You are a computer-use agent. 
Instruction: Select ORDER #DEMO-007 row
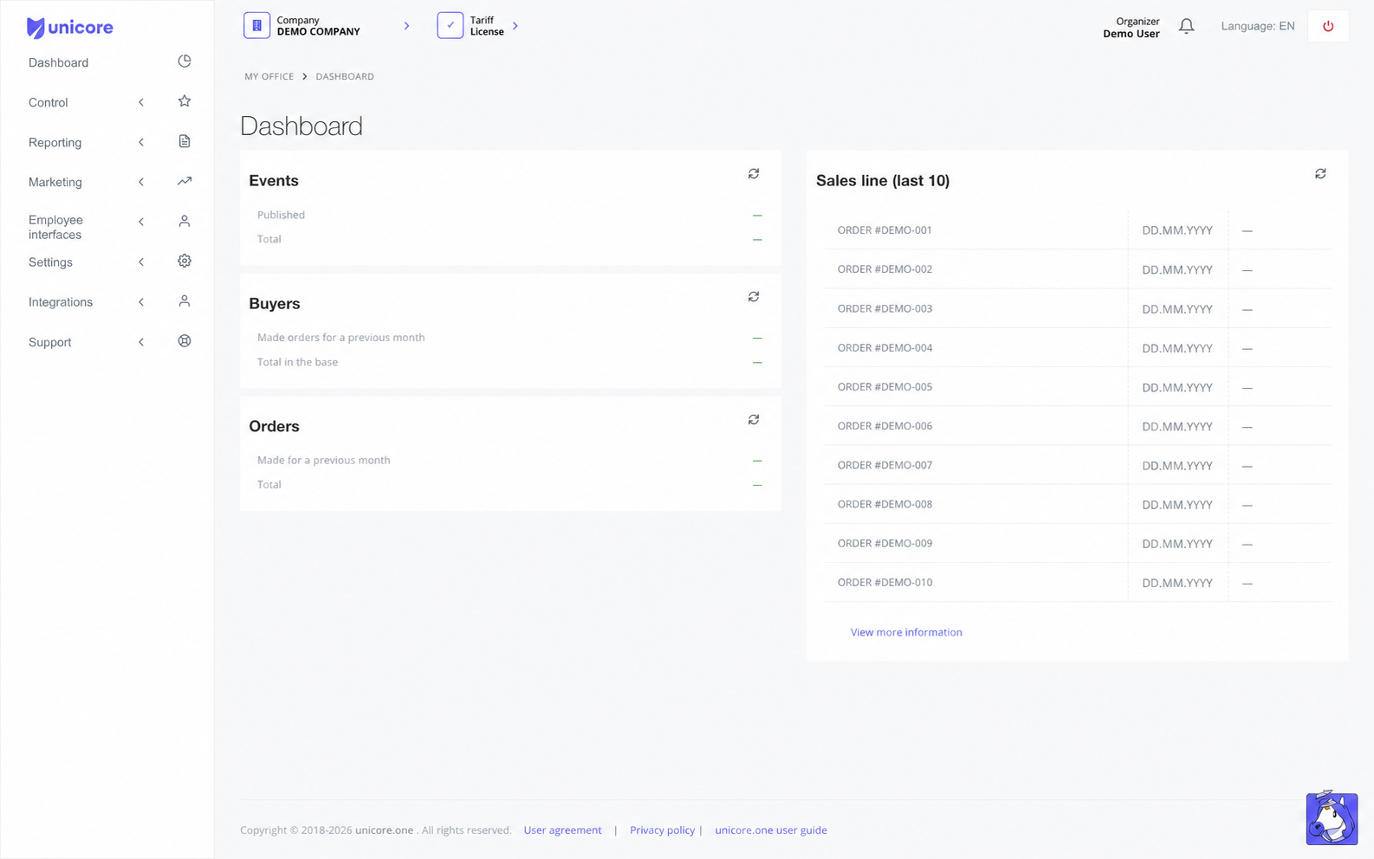[1078, 465]
